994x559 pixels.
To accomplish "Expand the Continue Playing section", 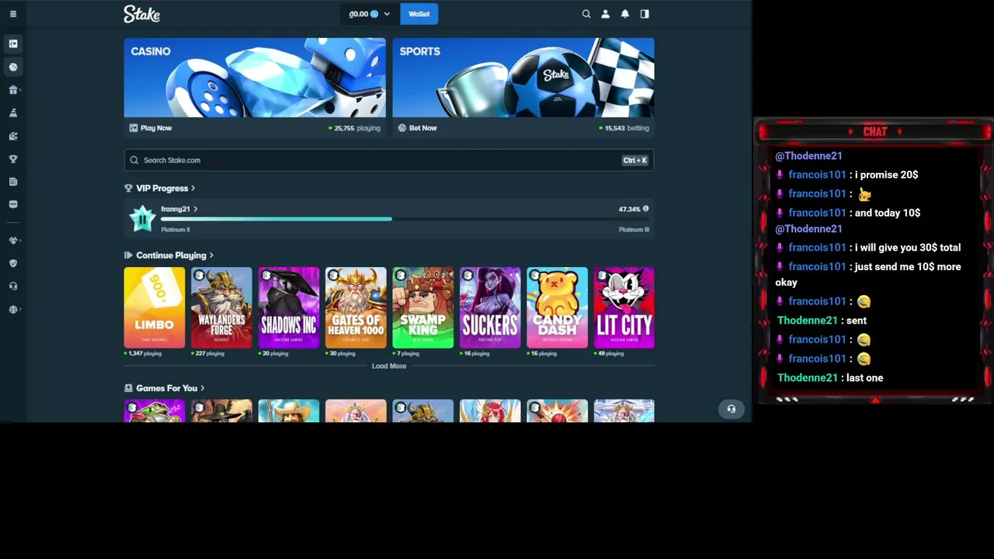I will pos(210,255).
